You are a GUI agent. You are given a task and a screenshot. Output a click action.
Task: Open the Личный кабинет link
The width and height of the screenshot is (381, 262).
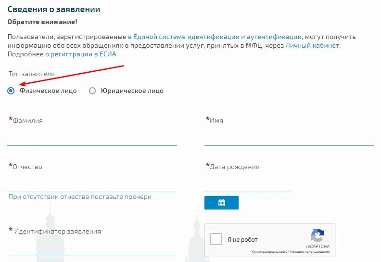click(x=312, y=45)
